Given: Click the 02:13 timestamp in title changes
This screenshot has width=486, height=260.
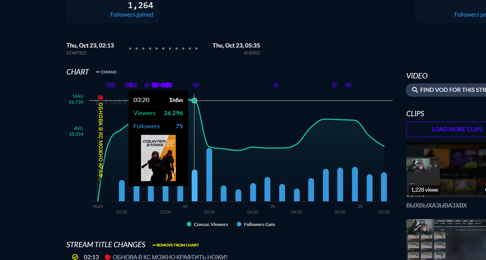Looking at the screenshot, I should [91, 257].
